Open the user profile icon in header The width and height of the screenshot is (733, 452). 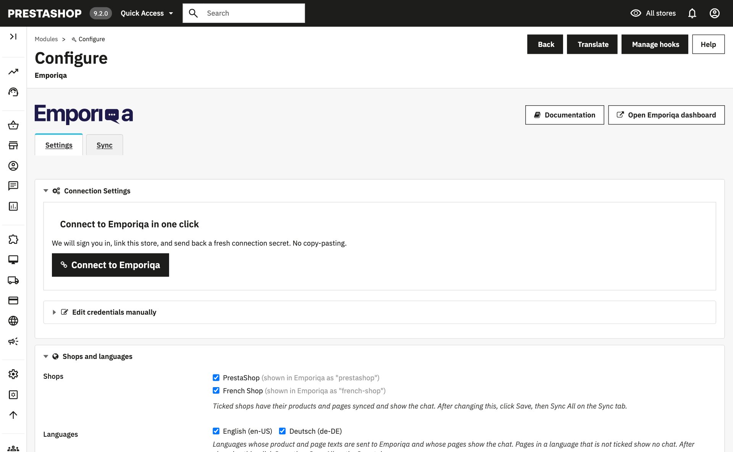tap(715, 13)
